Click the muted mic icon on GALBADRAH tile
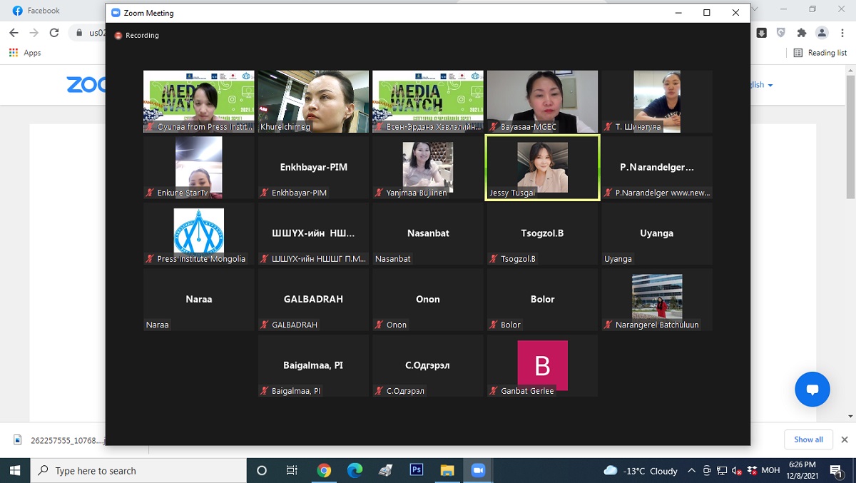The image size is (856, 483). click(x=265, y=325)
